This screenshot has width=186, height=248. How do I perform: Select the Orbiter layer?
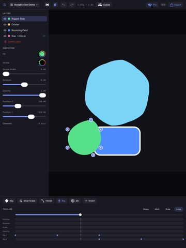pyautogui.click(x=24, y=24)
